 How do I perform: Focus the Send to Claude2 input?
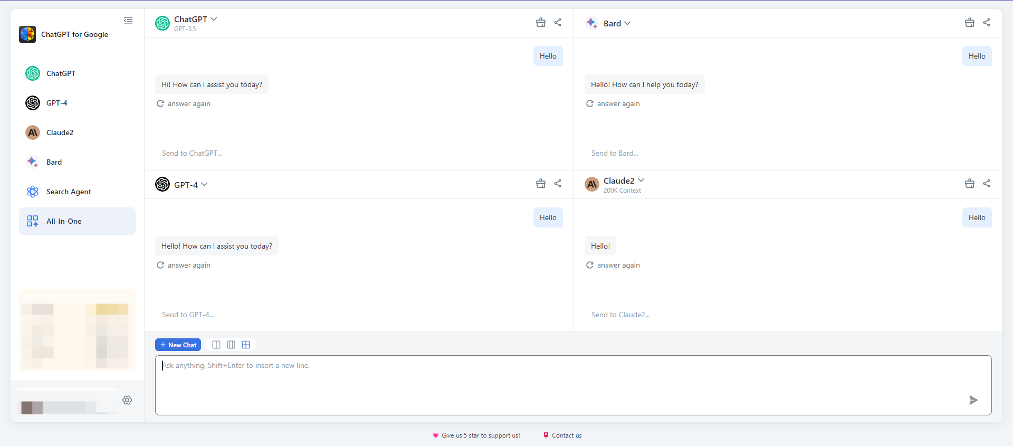point(788,315)
